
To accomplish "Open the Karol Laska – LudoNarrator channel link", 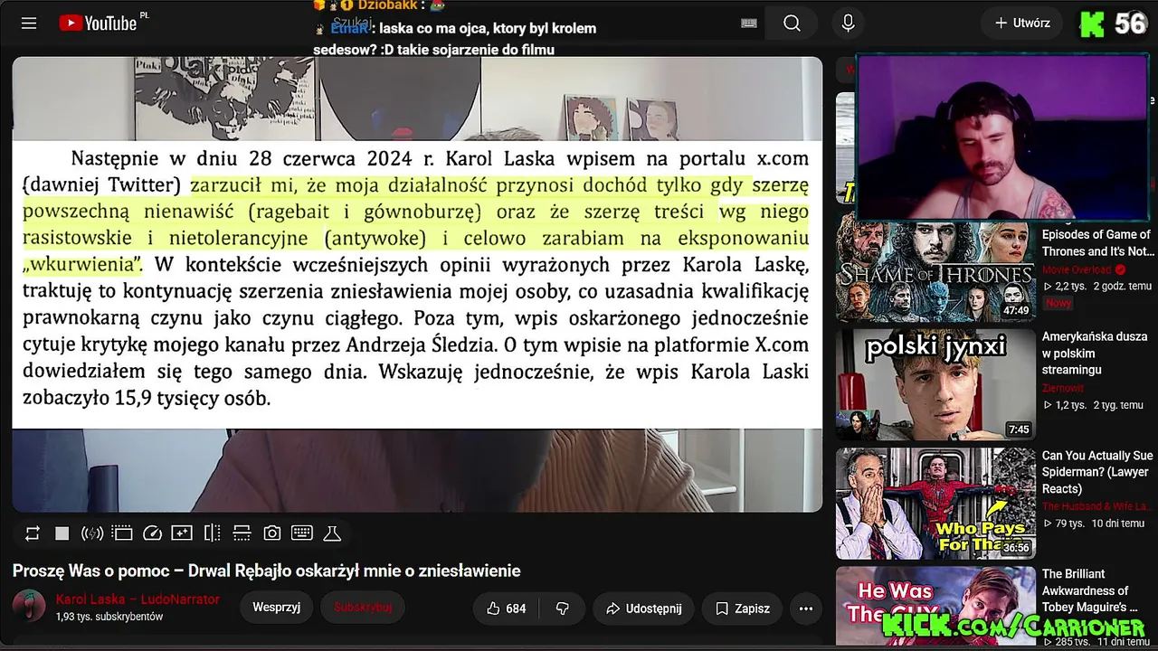I will [x=138, y=599].
